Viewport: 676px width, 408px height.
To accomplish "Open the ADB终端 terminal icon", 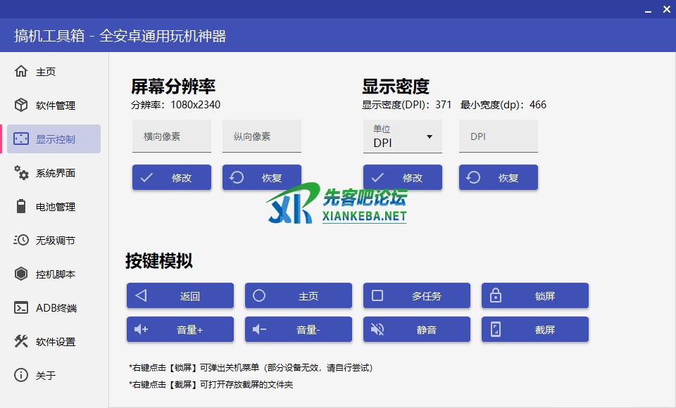I will (x=21, y=308).
